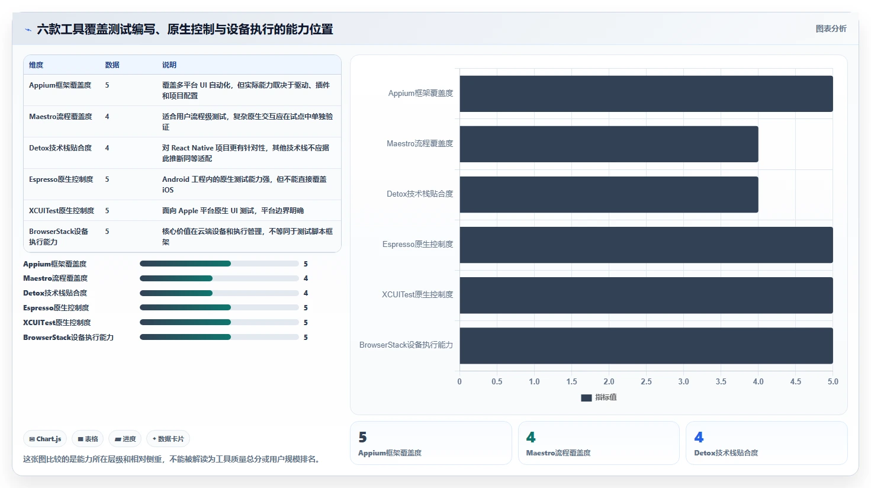The image size is (871, 488).
Task: Click value 5 in XCUITest table row
Action: click(x=107, y=211)
